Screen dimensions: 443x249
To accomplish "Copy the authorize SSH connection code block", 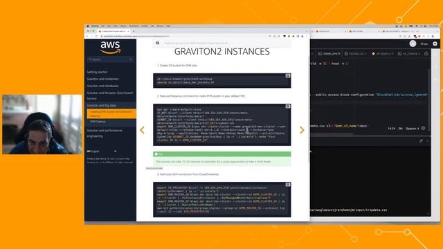I will click(x=288, y=185).
